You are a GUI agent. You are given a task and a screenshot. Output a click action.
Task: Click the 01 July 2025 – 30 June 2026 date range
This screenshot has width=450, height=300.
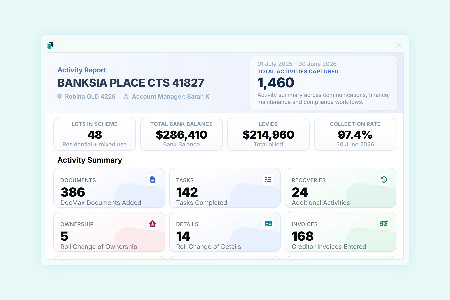297,64
